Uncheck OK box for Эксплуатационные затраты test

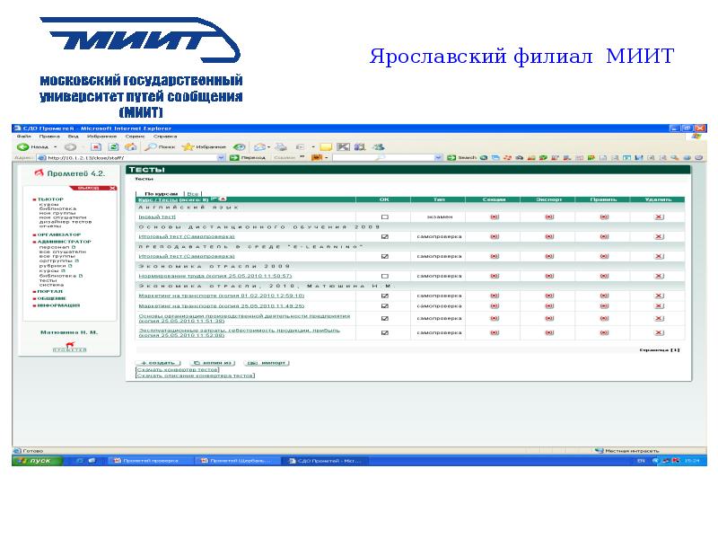point(384,332)
